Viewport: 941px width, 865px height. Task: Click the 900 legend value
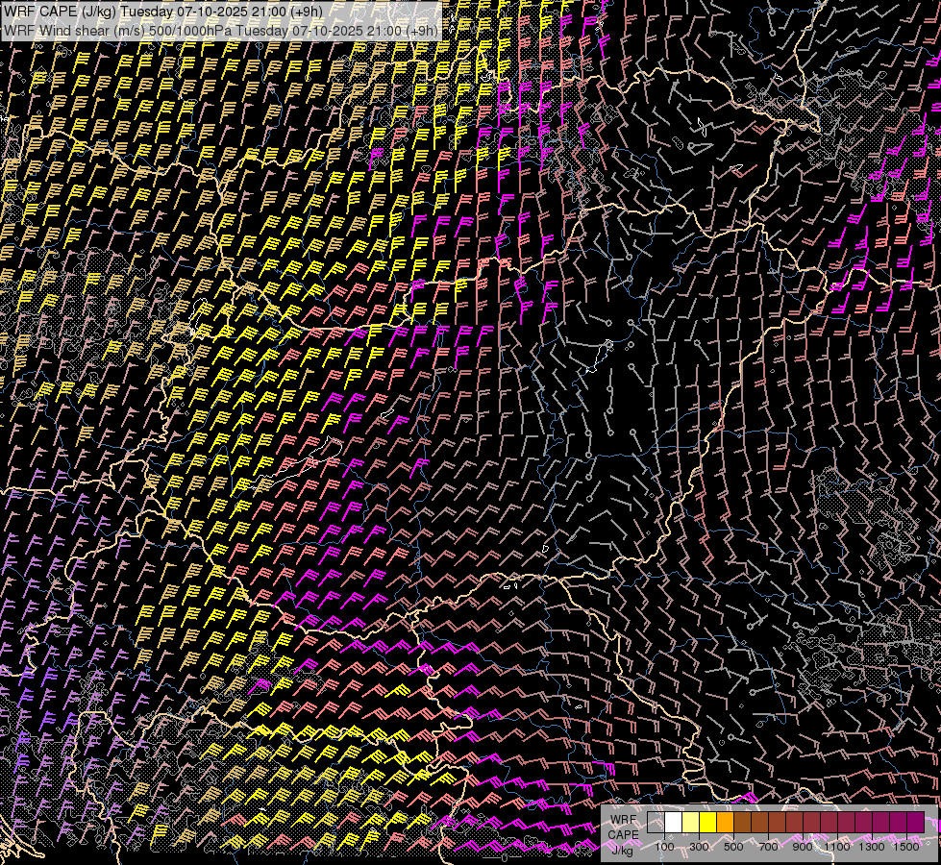803,847
